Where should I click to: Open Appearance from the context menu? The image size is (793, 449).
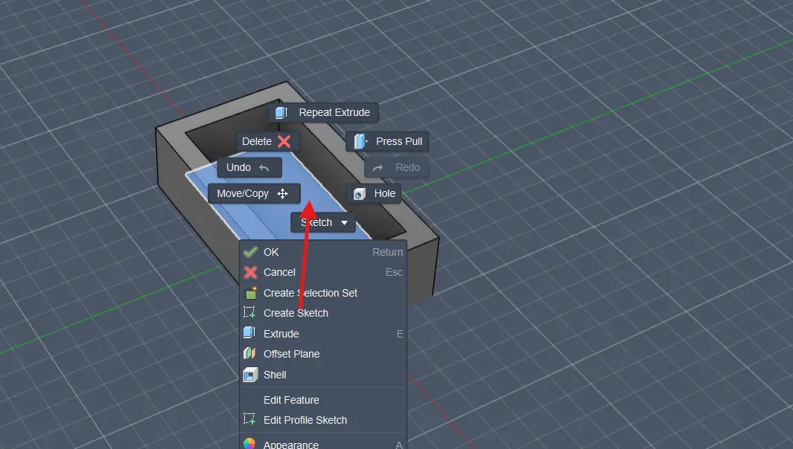[323, 445]
